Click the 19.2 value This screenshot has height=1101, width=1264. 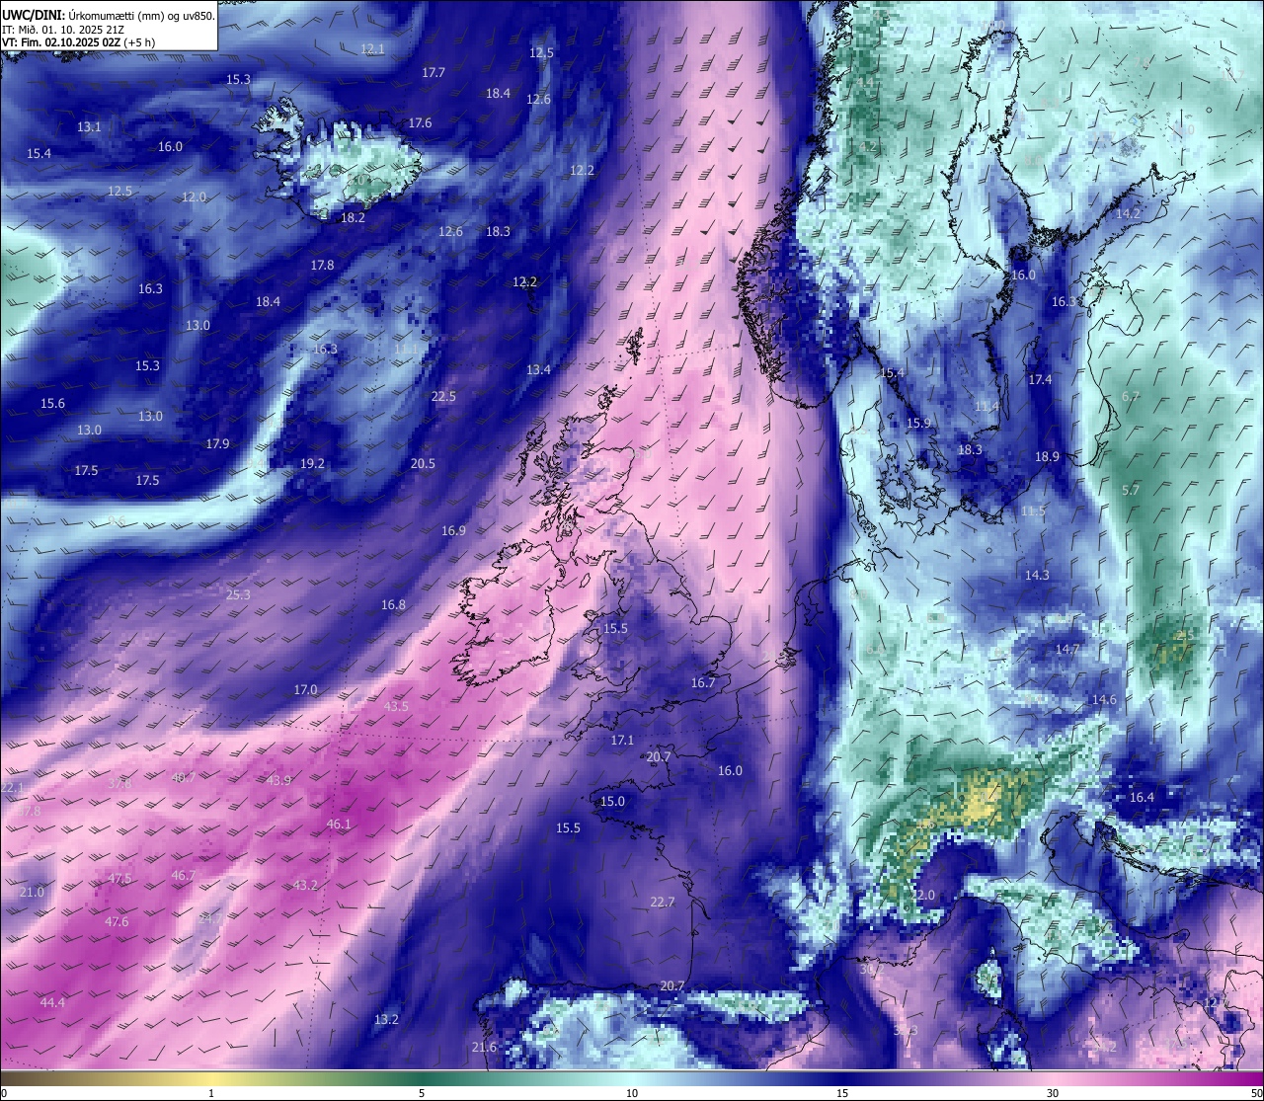[x=312, y=464]
